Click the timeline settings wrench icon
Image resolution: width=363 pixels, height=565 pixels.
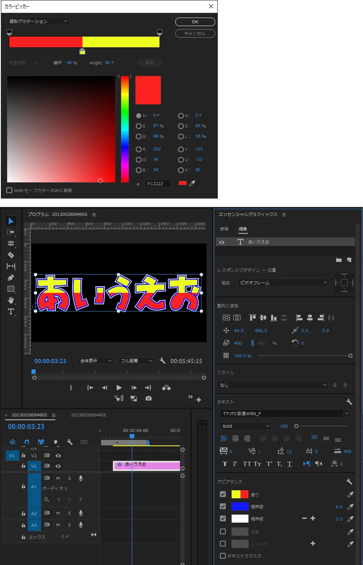point(70,442)
